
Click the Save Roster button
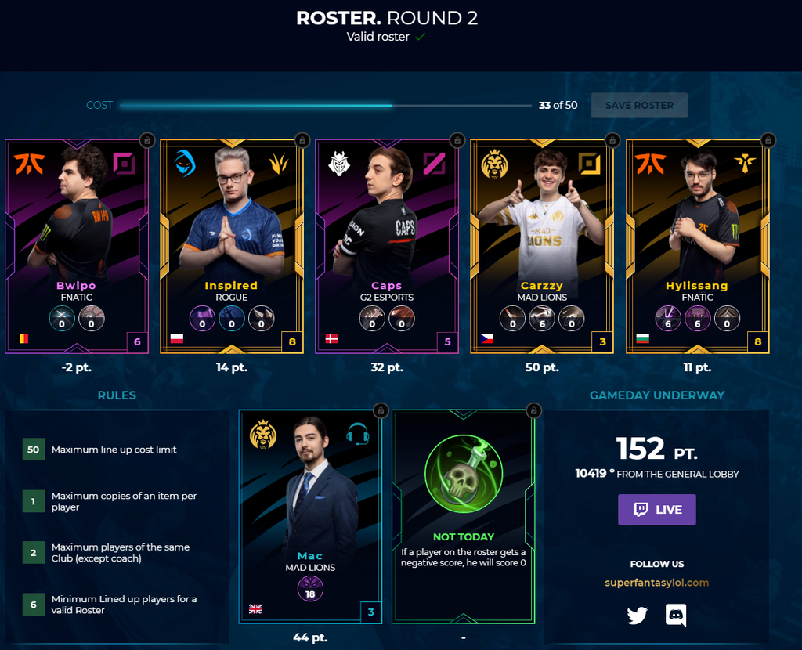click(639, 106)
